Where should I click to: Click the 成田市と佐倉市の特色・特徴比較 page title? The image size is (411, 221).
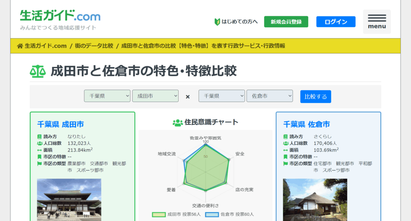coord(144,71)
